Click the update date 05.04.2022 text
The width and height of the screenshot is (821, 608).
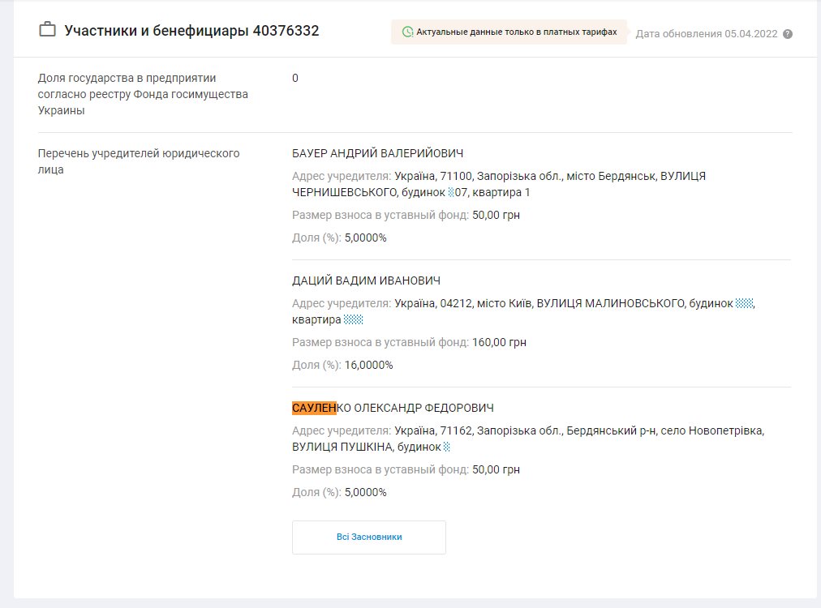click(x=706, y=34)
